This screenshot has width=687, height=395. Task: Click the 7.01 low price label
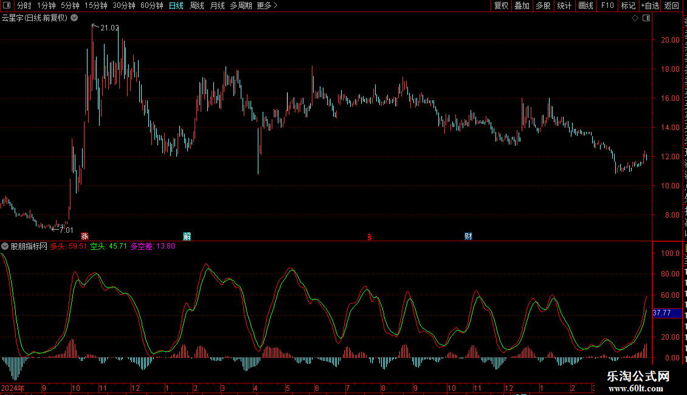coord(66,230)
